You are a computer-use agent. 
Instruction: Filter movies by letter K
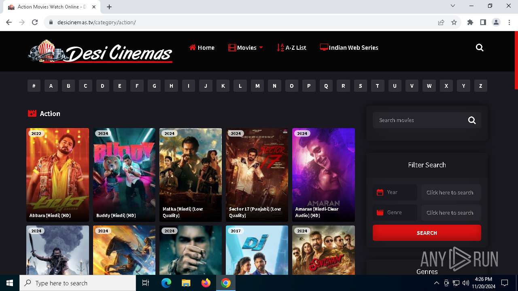[223, 86]
